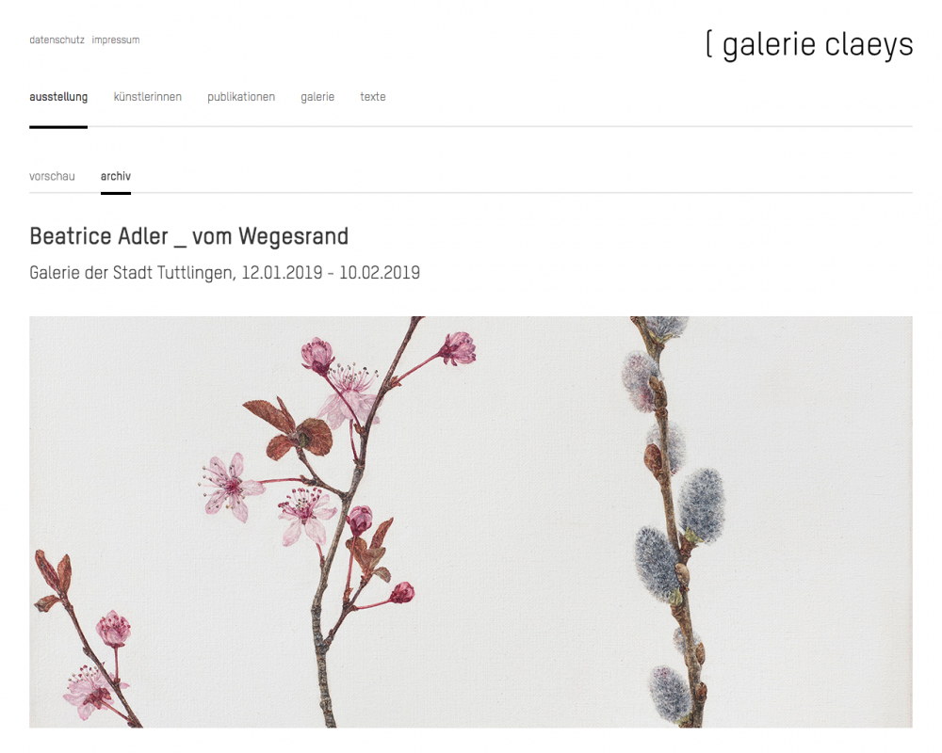Click the reddish-brown leaves on the central branch
This screenshot has height=753, width=942.
[x=291, y=429]
